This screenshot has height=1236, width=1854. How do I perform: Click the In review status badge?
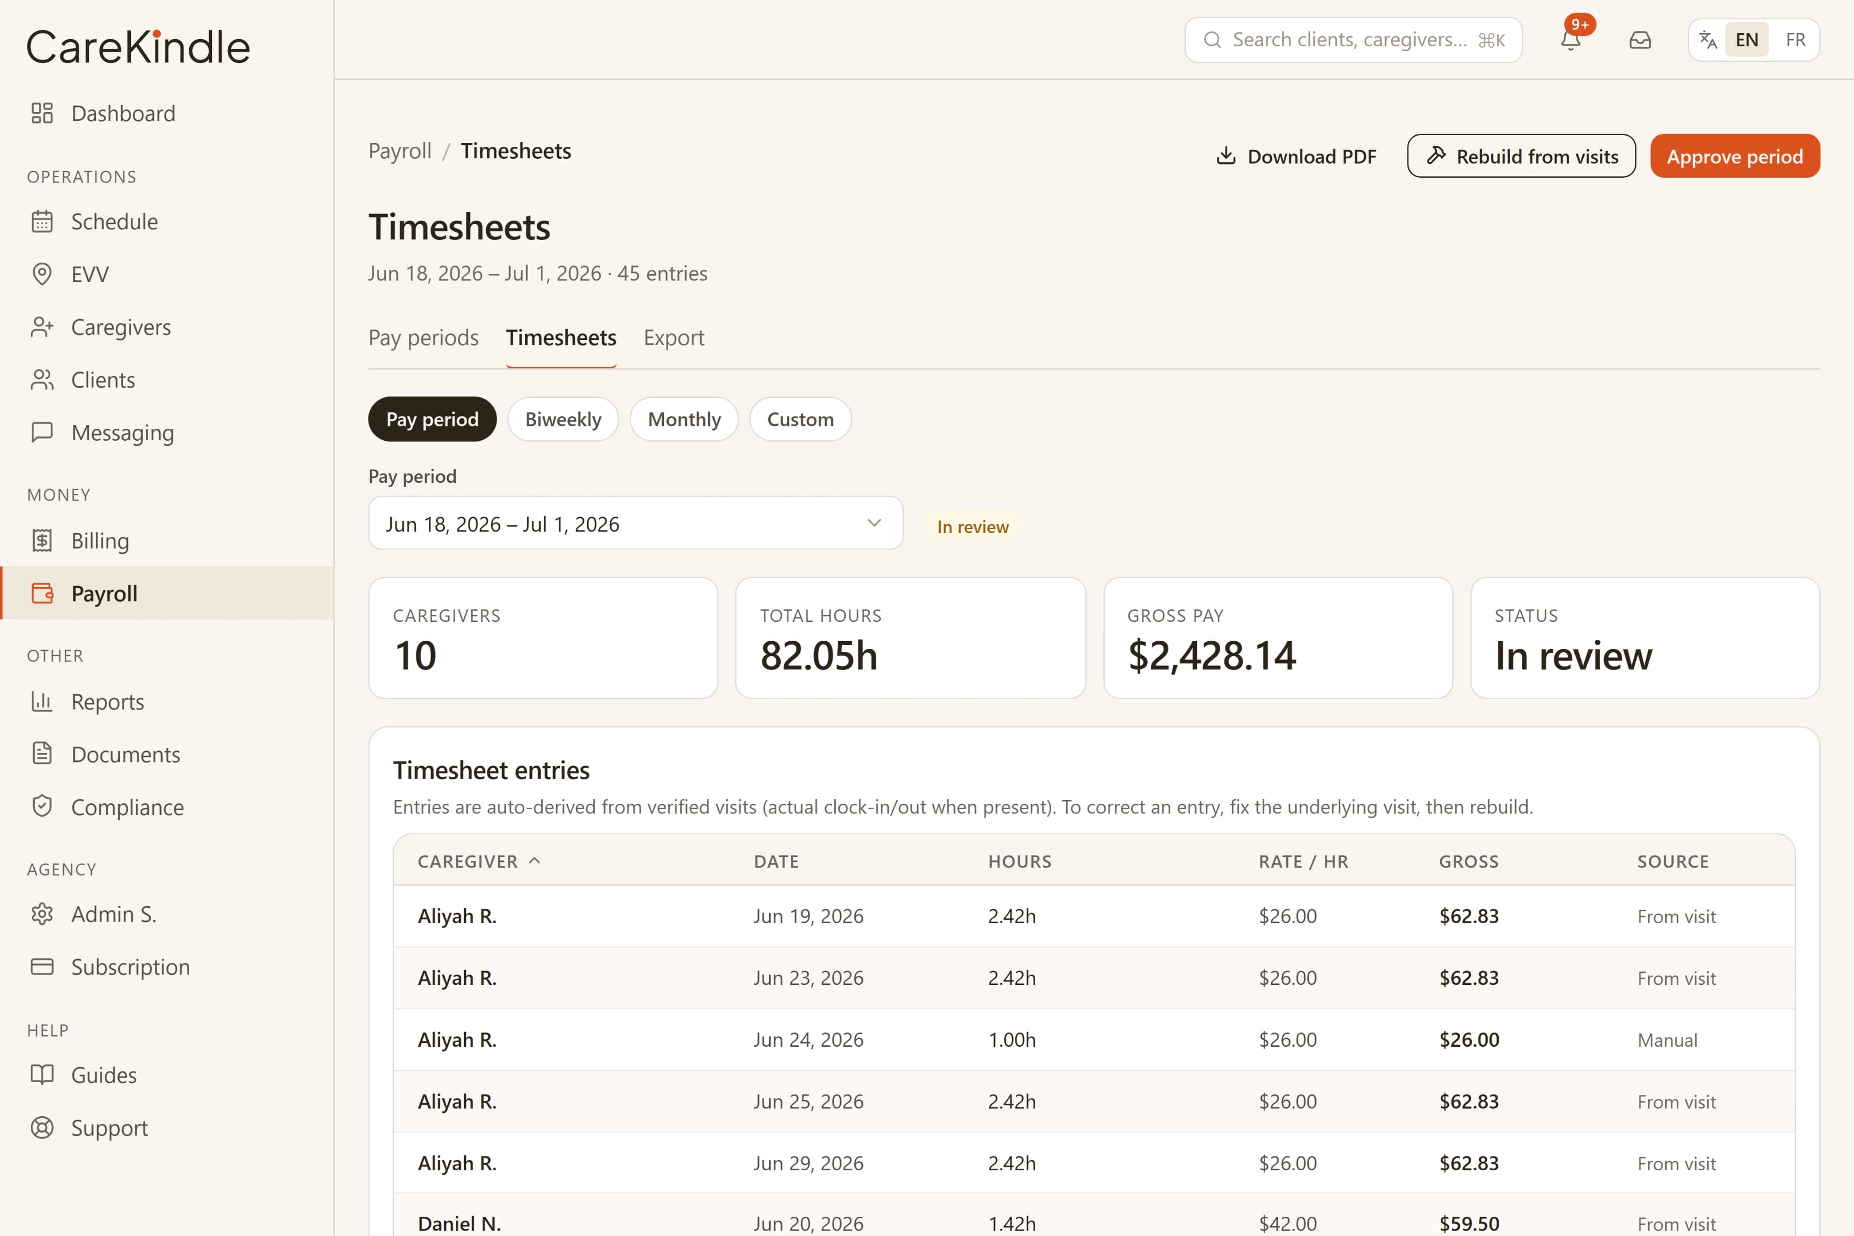point(973,527)
